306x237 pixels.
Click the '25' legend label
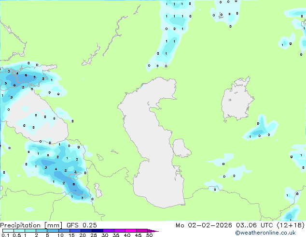point(94,235)
